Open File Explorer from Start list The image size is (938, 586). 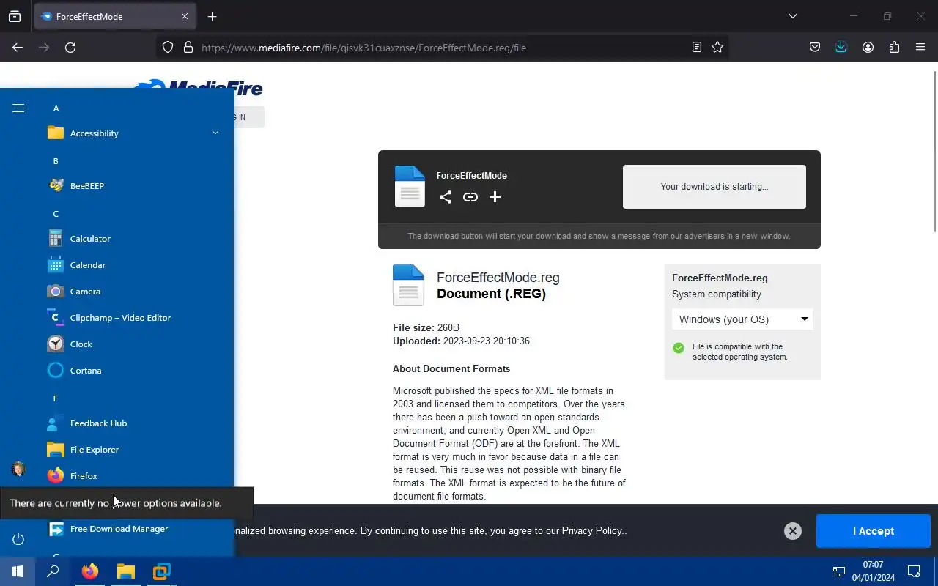tap(135, 450)
